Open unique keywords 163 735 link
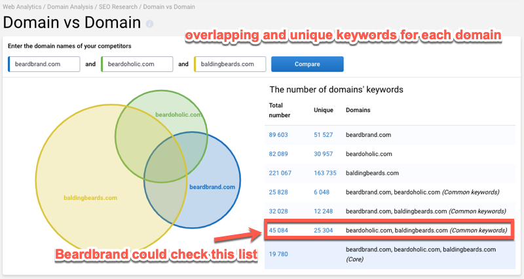 tap(325, 173)
